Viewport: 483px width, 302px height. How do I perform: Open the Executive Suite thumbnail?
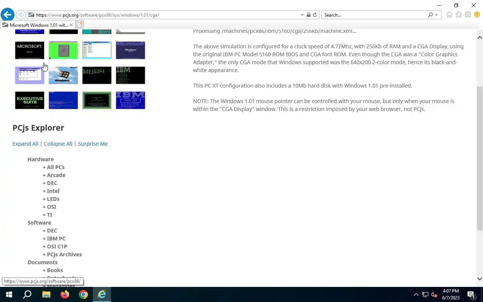[29, 100]
